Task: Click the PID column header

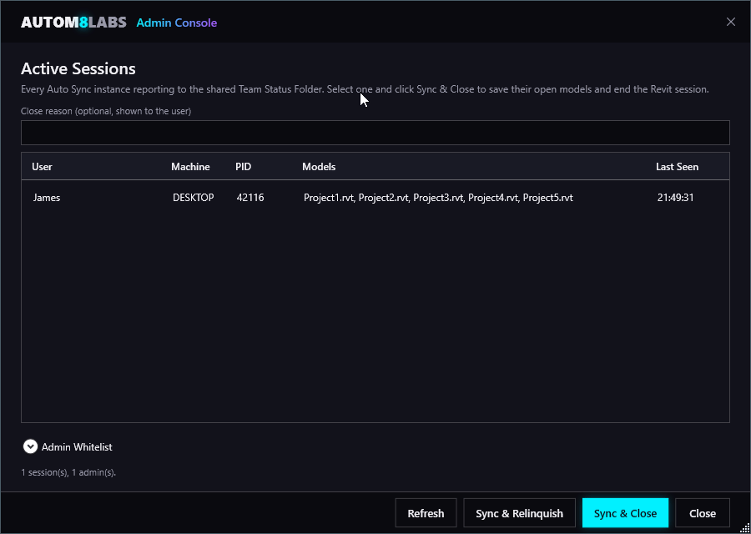Action: (244, 167)
